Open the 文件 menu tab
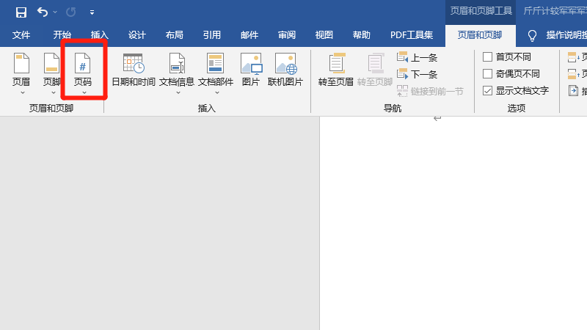 pyautogui.click(x=21, y=35)
